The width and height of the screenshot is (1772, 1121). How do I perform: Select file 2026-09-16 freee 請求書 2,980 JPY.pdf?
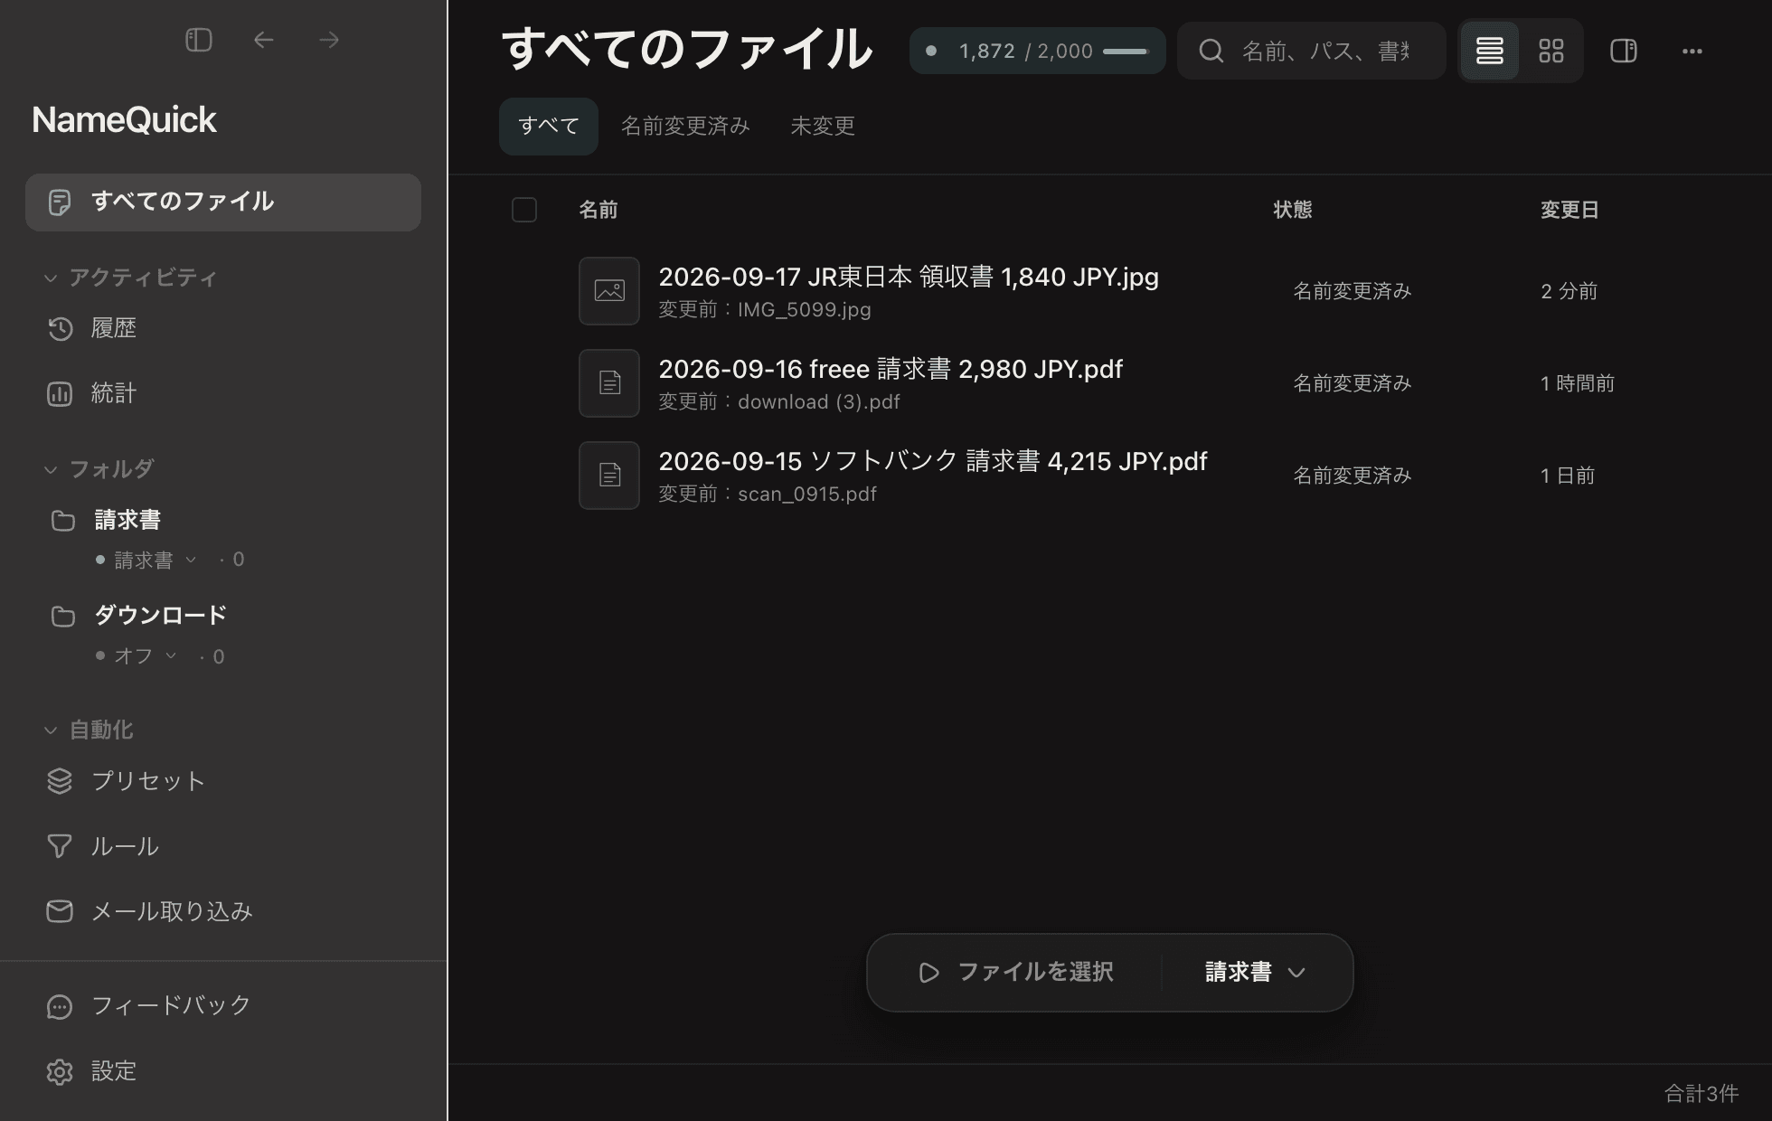891,369
